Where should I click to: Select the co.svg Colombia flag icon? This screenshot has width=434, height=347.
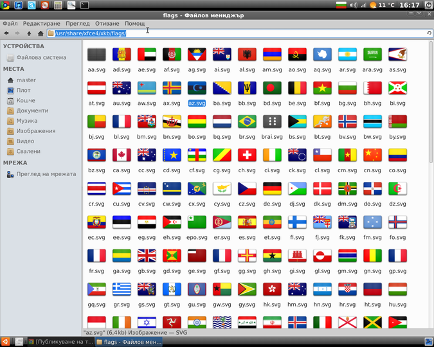[x=397, y=156]
